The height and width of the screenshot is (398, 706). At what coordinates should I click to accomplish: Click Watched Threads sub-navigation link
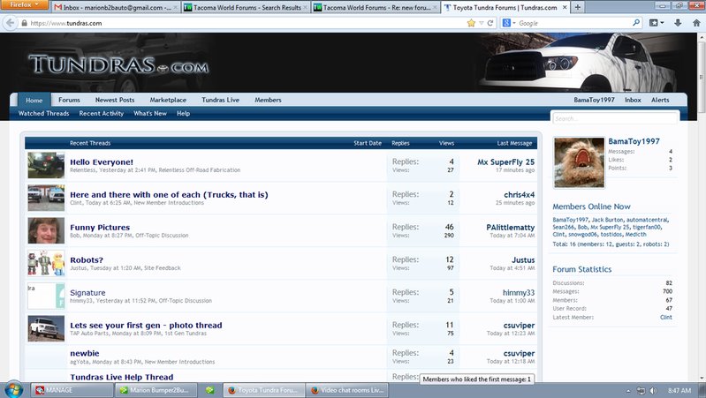click(x=43, y=113)
